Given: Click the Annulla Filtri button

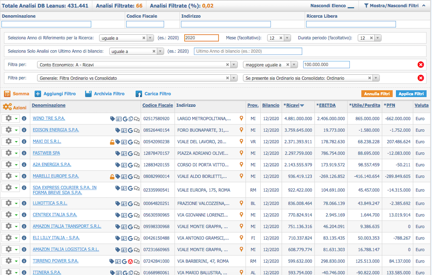Looking at the screenshot, I should pos(377,94).
